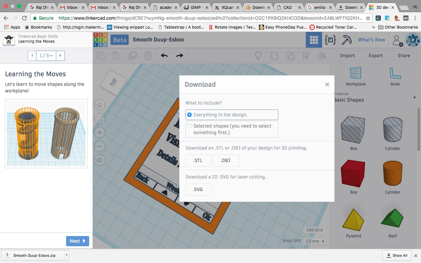421x263 pixels.
Task: Zoom out with the minus icon
Action: [x=100, y=146]
